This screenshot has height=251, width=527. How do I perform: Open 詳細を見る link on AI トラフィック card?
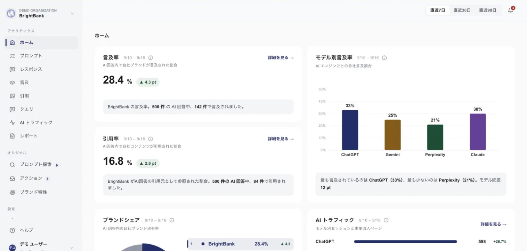click(x=493, y=224)
